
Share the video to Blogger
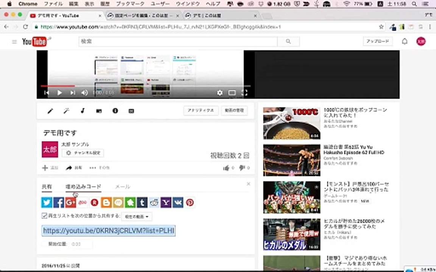tap(106, 202)
